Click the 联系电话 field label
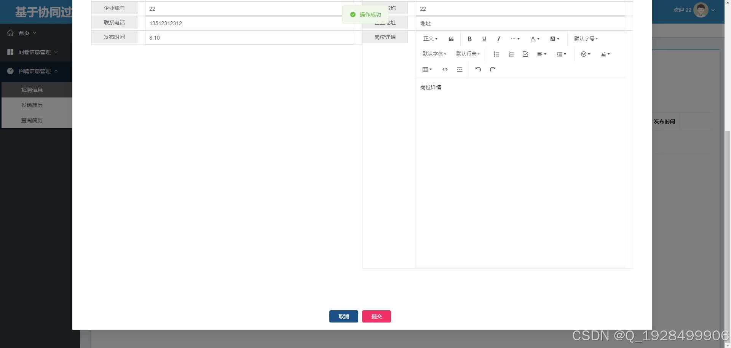The image size is (731, 348). click(x=114, y=22)
